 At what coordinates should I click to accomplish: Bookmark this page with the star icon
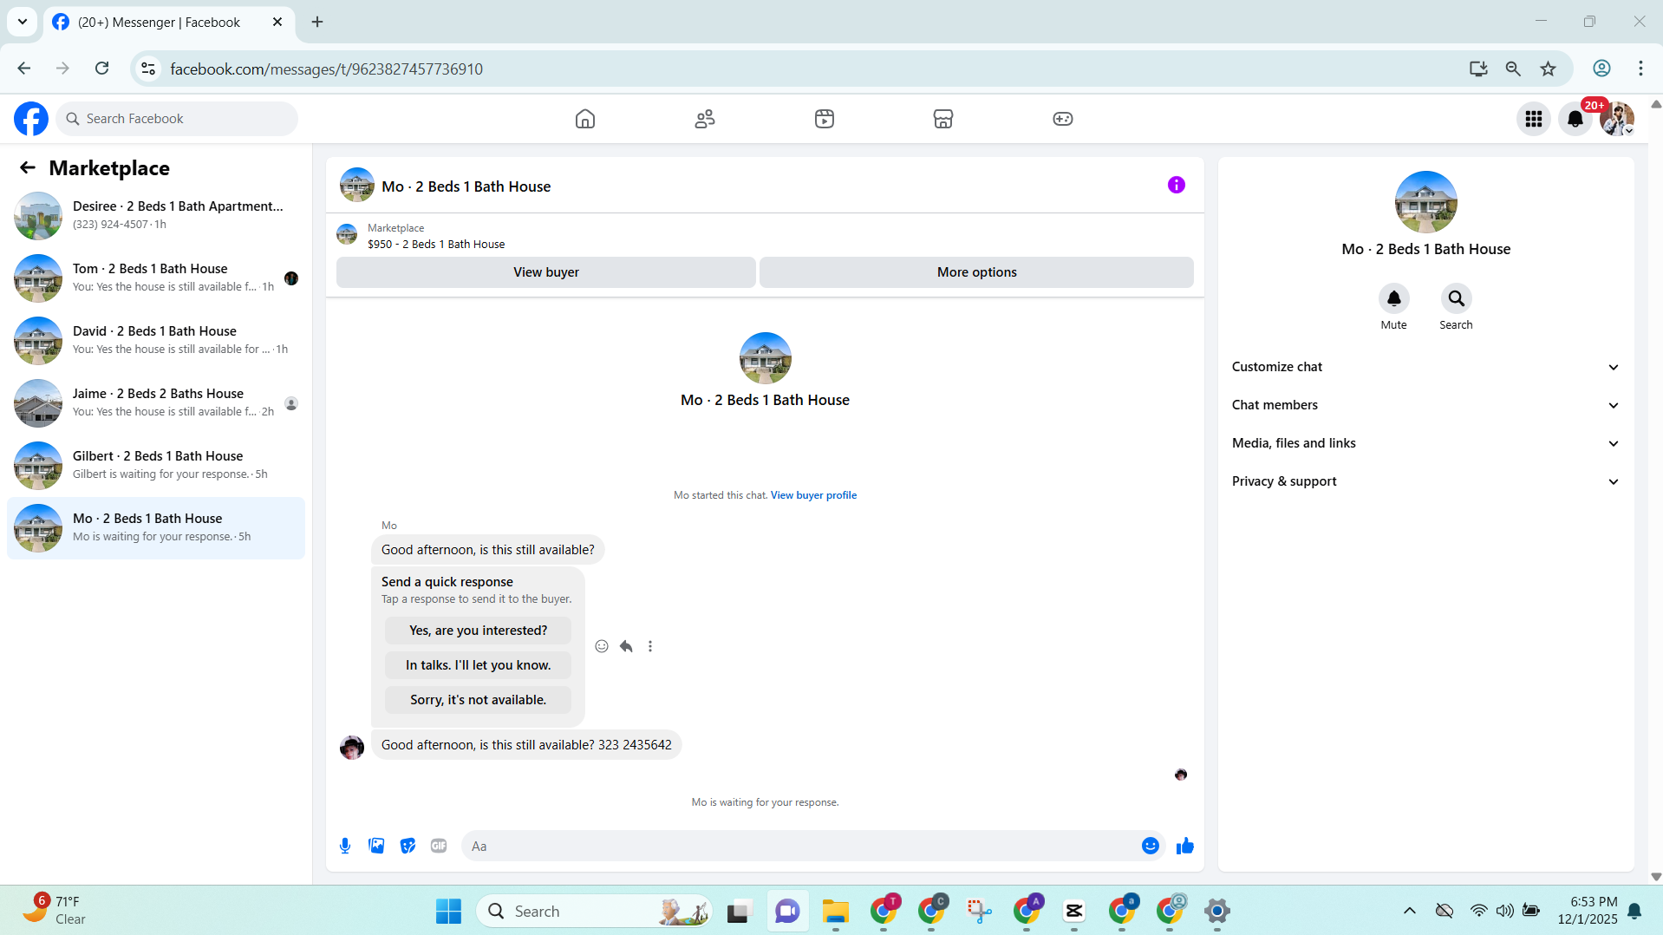[x=1549, y=69]
